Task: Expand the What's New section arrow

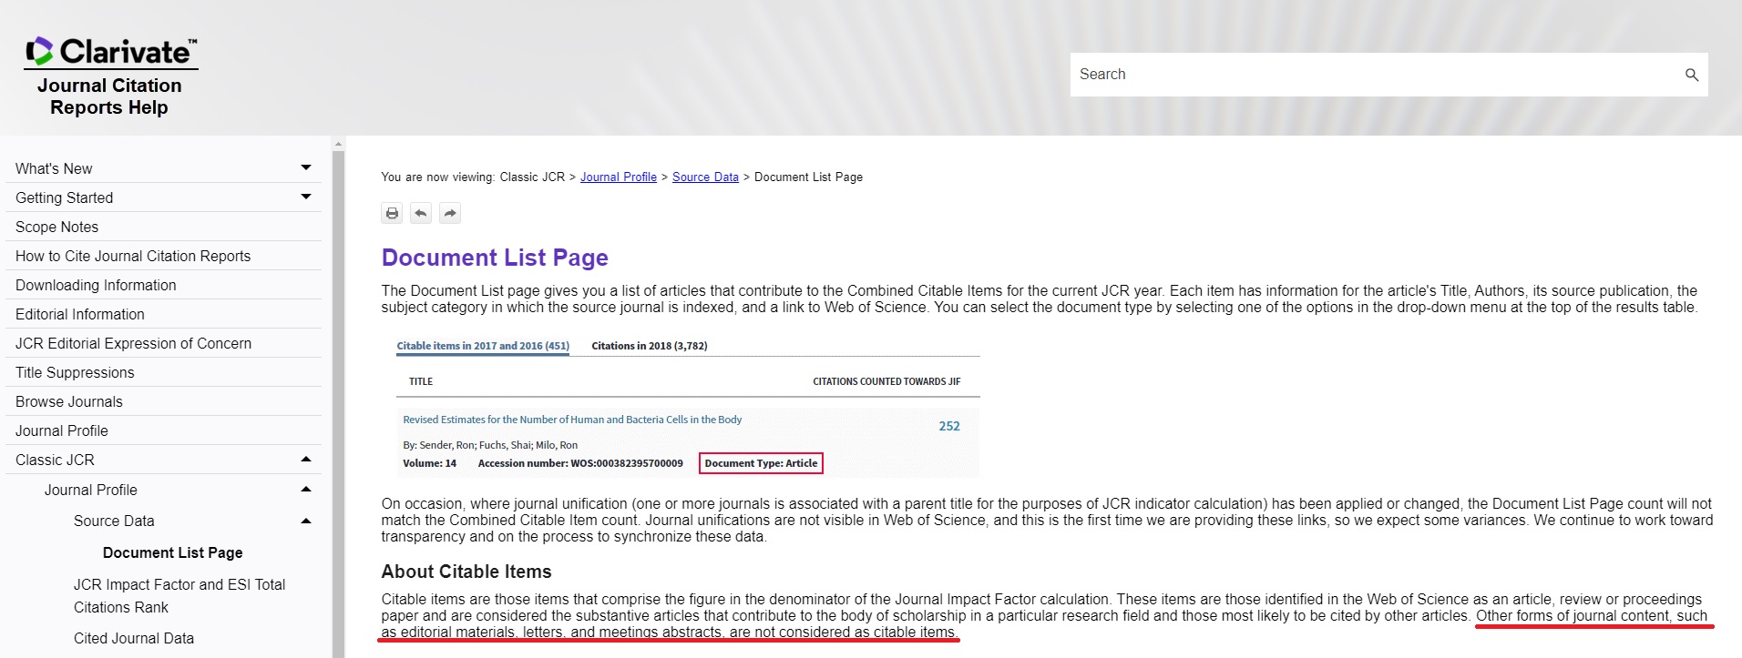Action: click(x=306, y=167)
